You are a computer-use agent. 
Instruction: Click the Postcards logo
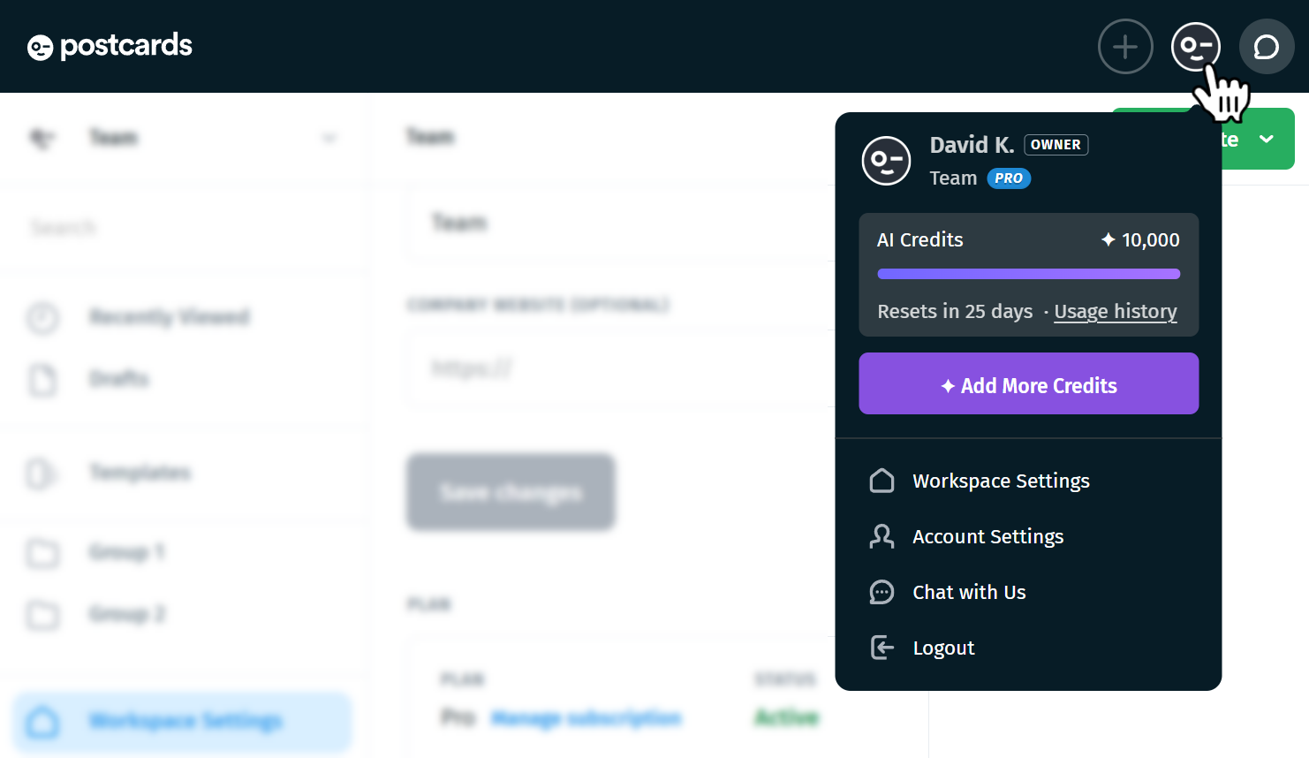110,46
